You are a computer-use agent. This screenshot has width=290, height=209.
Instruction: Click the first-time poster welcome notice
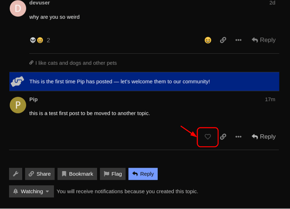click(144, 82)
